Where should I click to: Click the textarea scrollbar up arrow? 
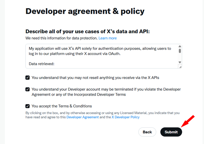click(x=180, y=46)
